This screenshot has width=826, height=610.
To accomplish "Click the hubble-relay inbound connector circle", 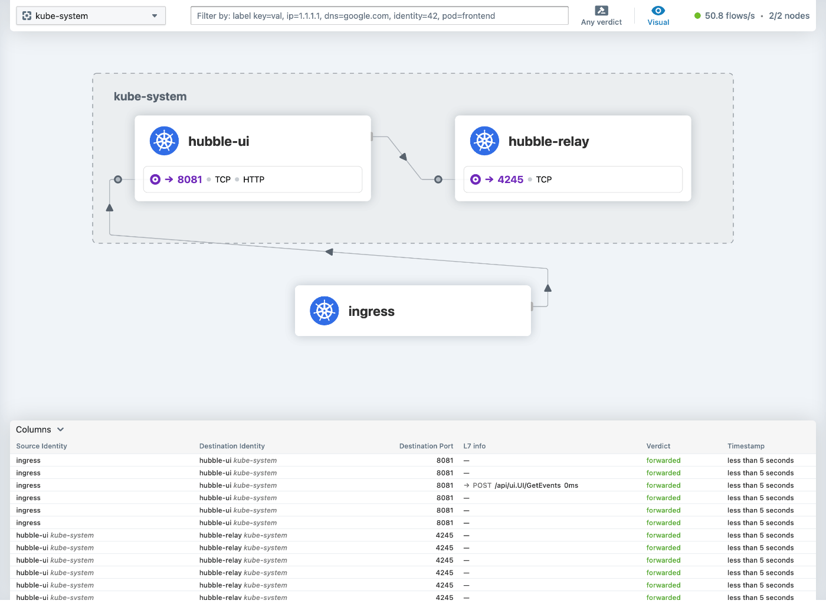I will pyautogui.click(x=438, y=180).
